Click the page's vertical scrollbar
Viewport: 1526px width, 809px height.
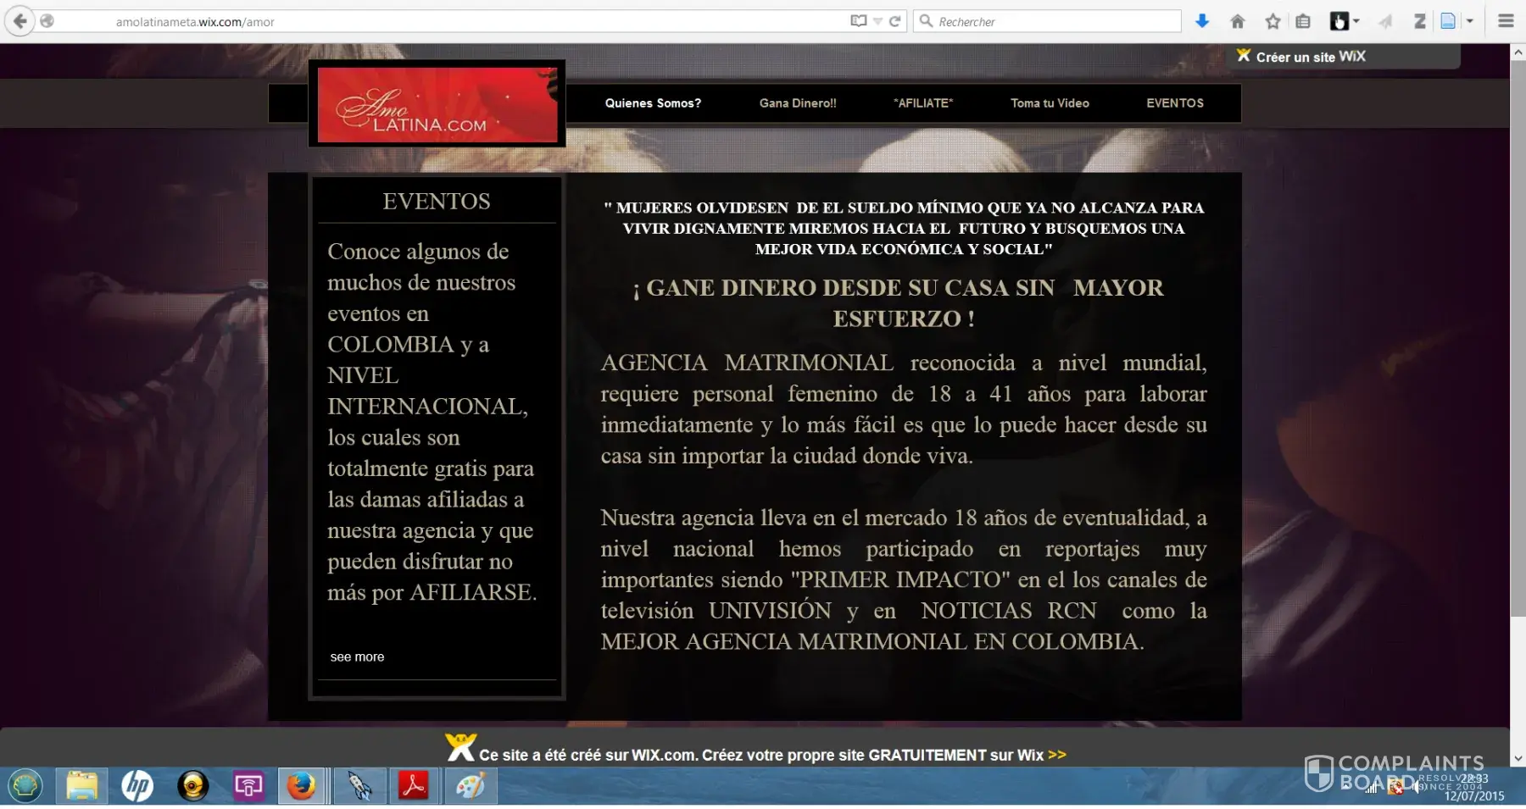click(x=1518, y=339)
